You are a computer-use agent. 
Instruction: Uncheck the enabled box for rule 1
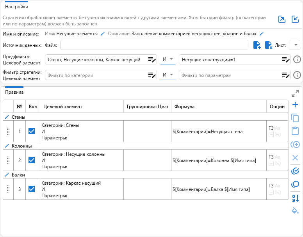[32, 131]
